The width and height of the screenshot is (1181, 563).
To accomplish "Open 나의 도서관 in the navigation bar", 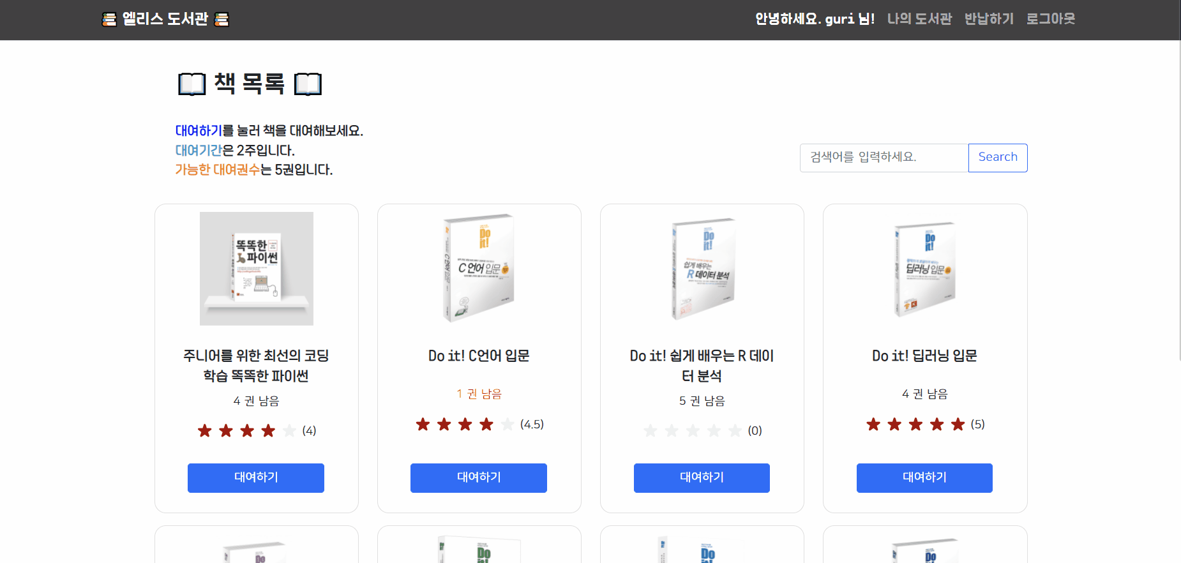I will click(919, 19).
